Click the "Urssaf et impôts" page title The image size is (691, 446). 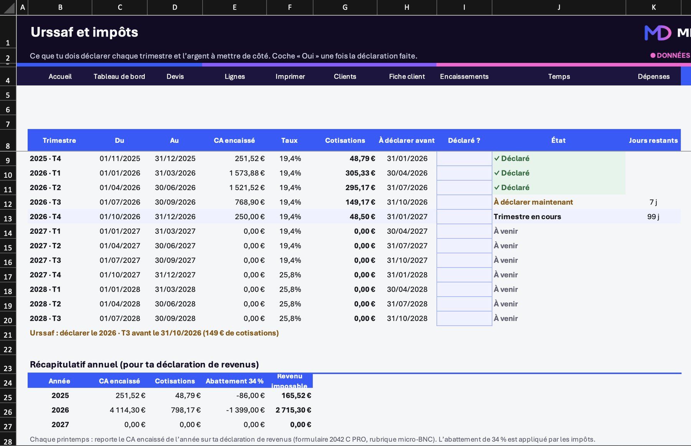point(84,32)
